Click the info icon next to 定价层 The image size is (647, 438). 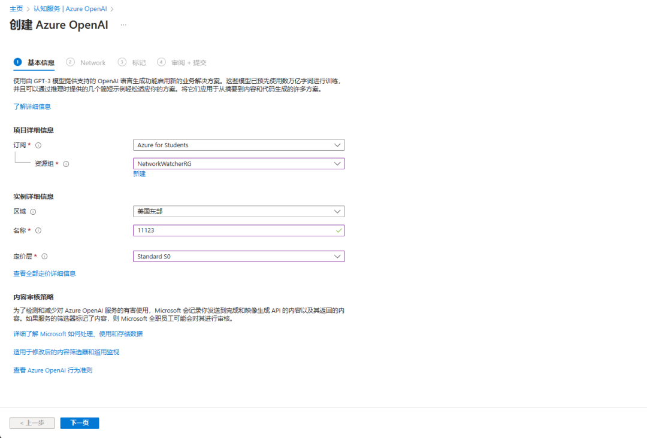(x=44, y=256)
